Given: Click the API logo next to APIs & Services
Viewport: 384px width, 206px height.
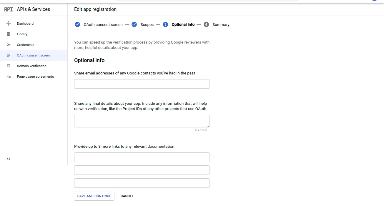Looking at the screenshot, I should (x=8, y=9).
